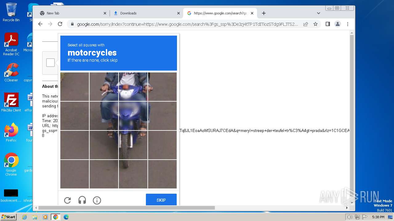Close the Downloads tab
394x221 pixels.
coord(179,13)
